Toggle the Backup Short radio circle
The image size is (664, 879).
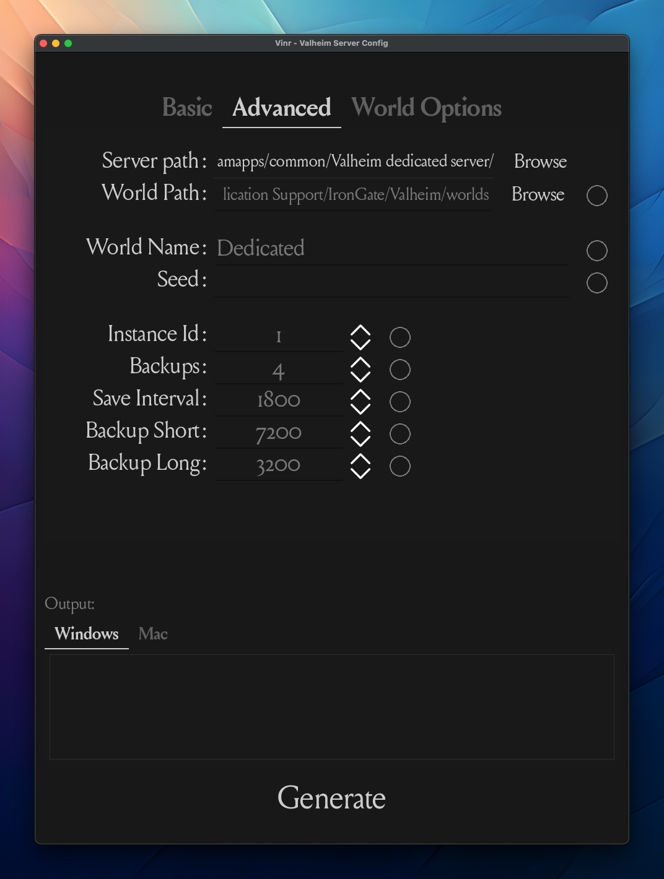pyautogui.click(x=400, y=434)
